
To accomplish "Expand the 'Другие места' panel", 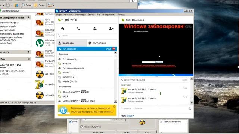I will (29, 52).
